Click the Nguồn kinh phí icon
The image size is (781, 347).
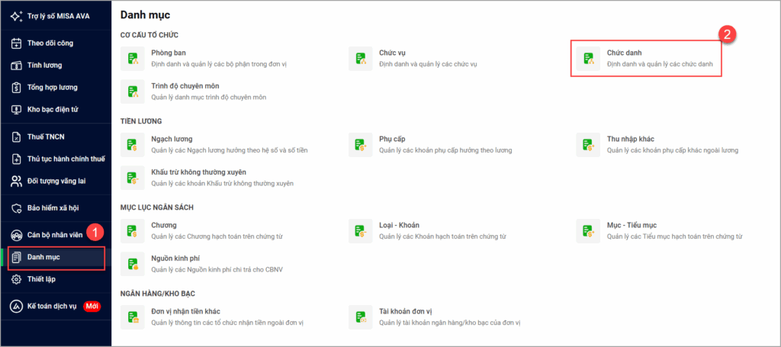(x=133, y=263)
